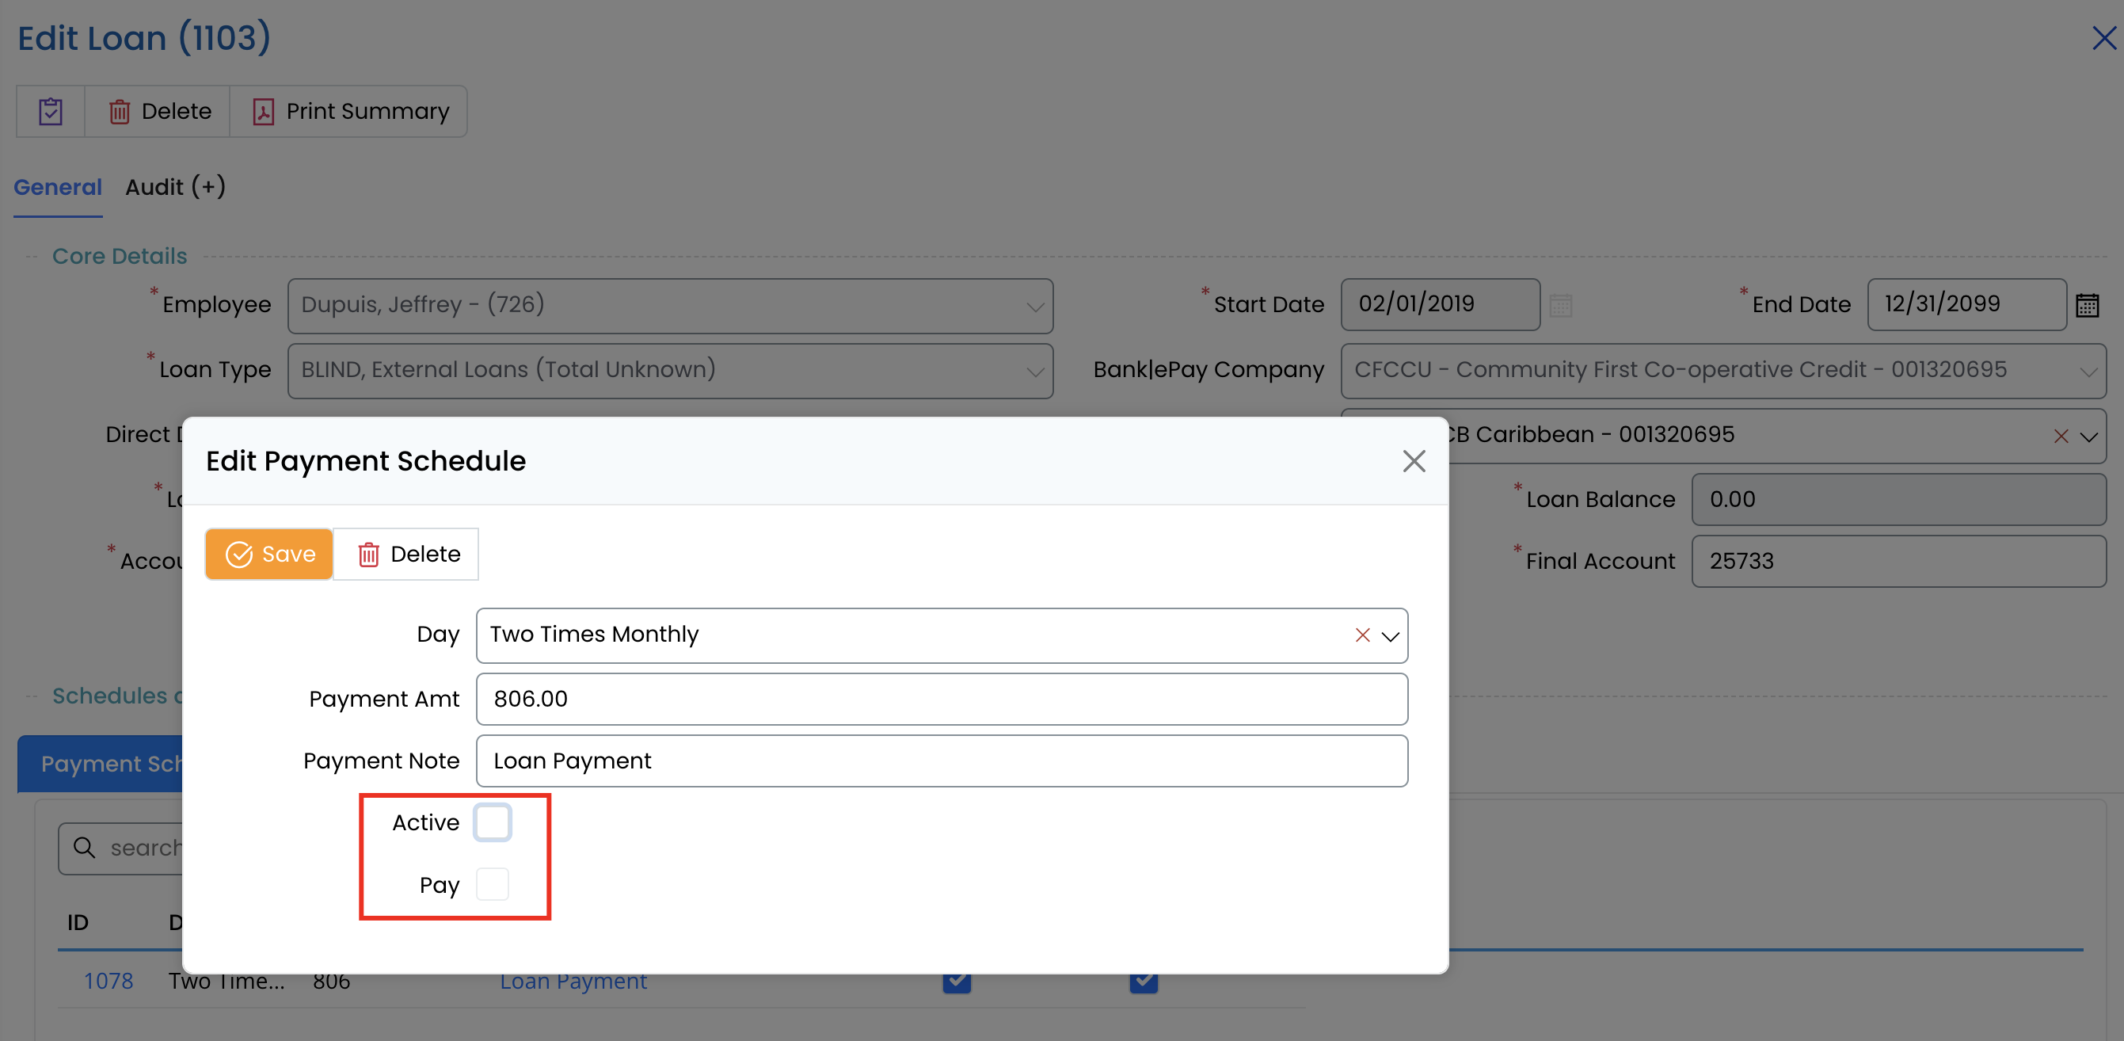The height and width of the screenshot is (1041, 2124).
Task: Clear the RBC Caribbean bank selection
Action: click(x=2061, y=437)
